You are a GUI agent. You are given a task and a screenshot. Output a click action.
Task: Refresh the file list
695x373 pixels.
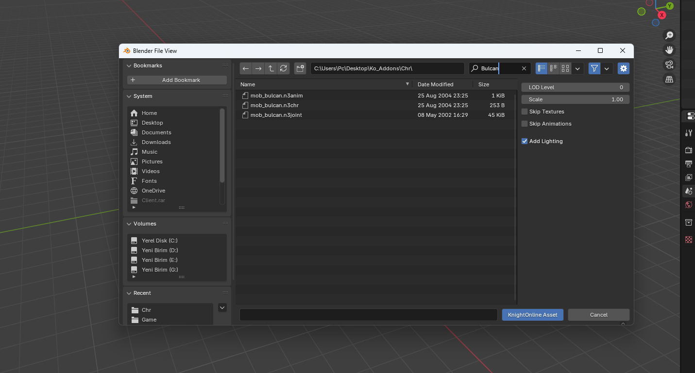pyautogui.click(x=284, y=68)
